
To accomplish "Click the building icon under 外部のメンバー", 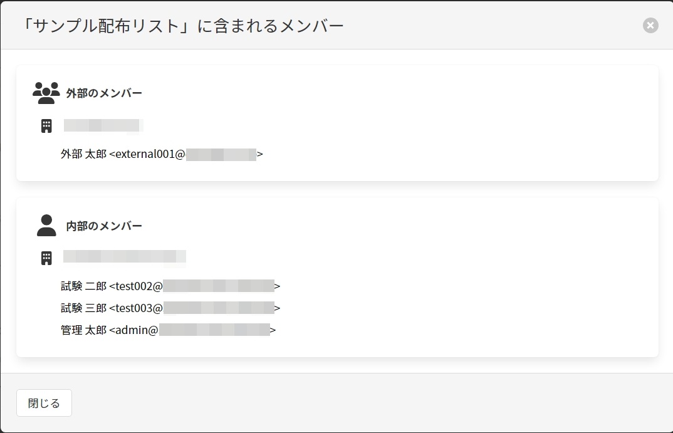I will [46, 126].
